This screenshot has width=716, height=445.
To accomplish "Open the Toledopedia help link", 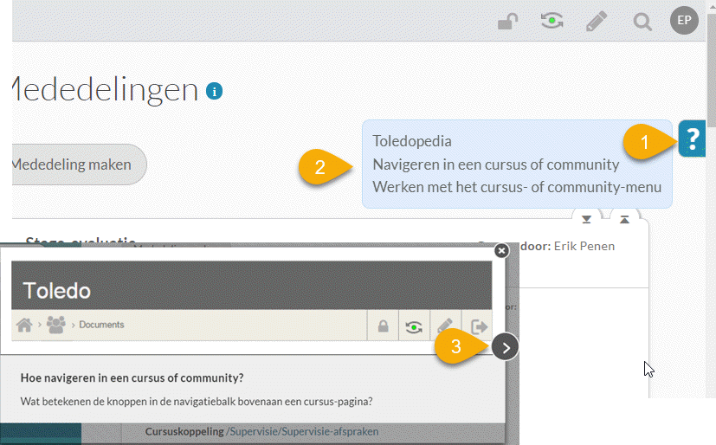I will [x=412, y=141].
